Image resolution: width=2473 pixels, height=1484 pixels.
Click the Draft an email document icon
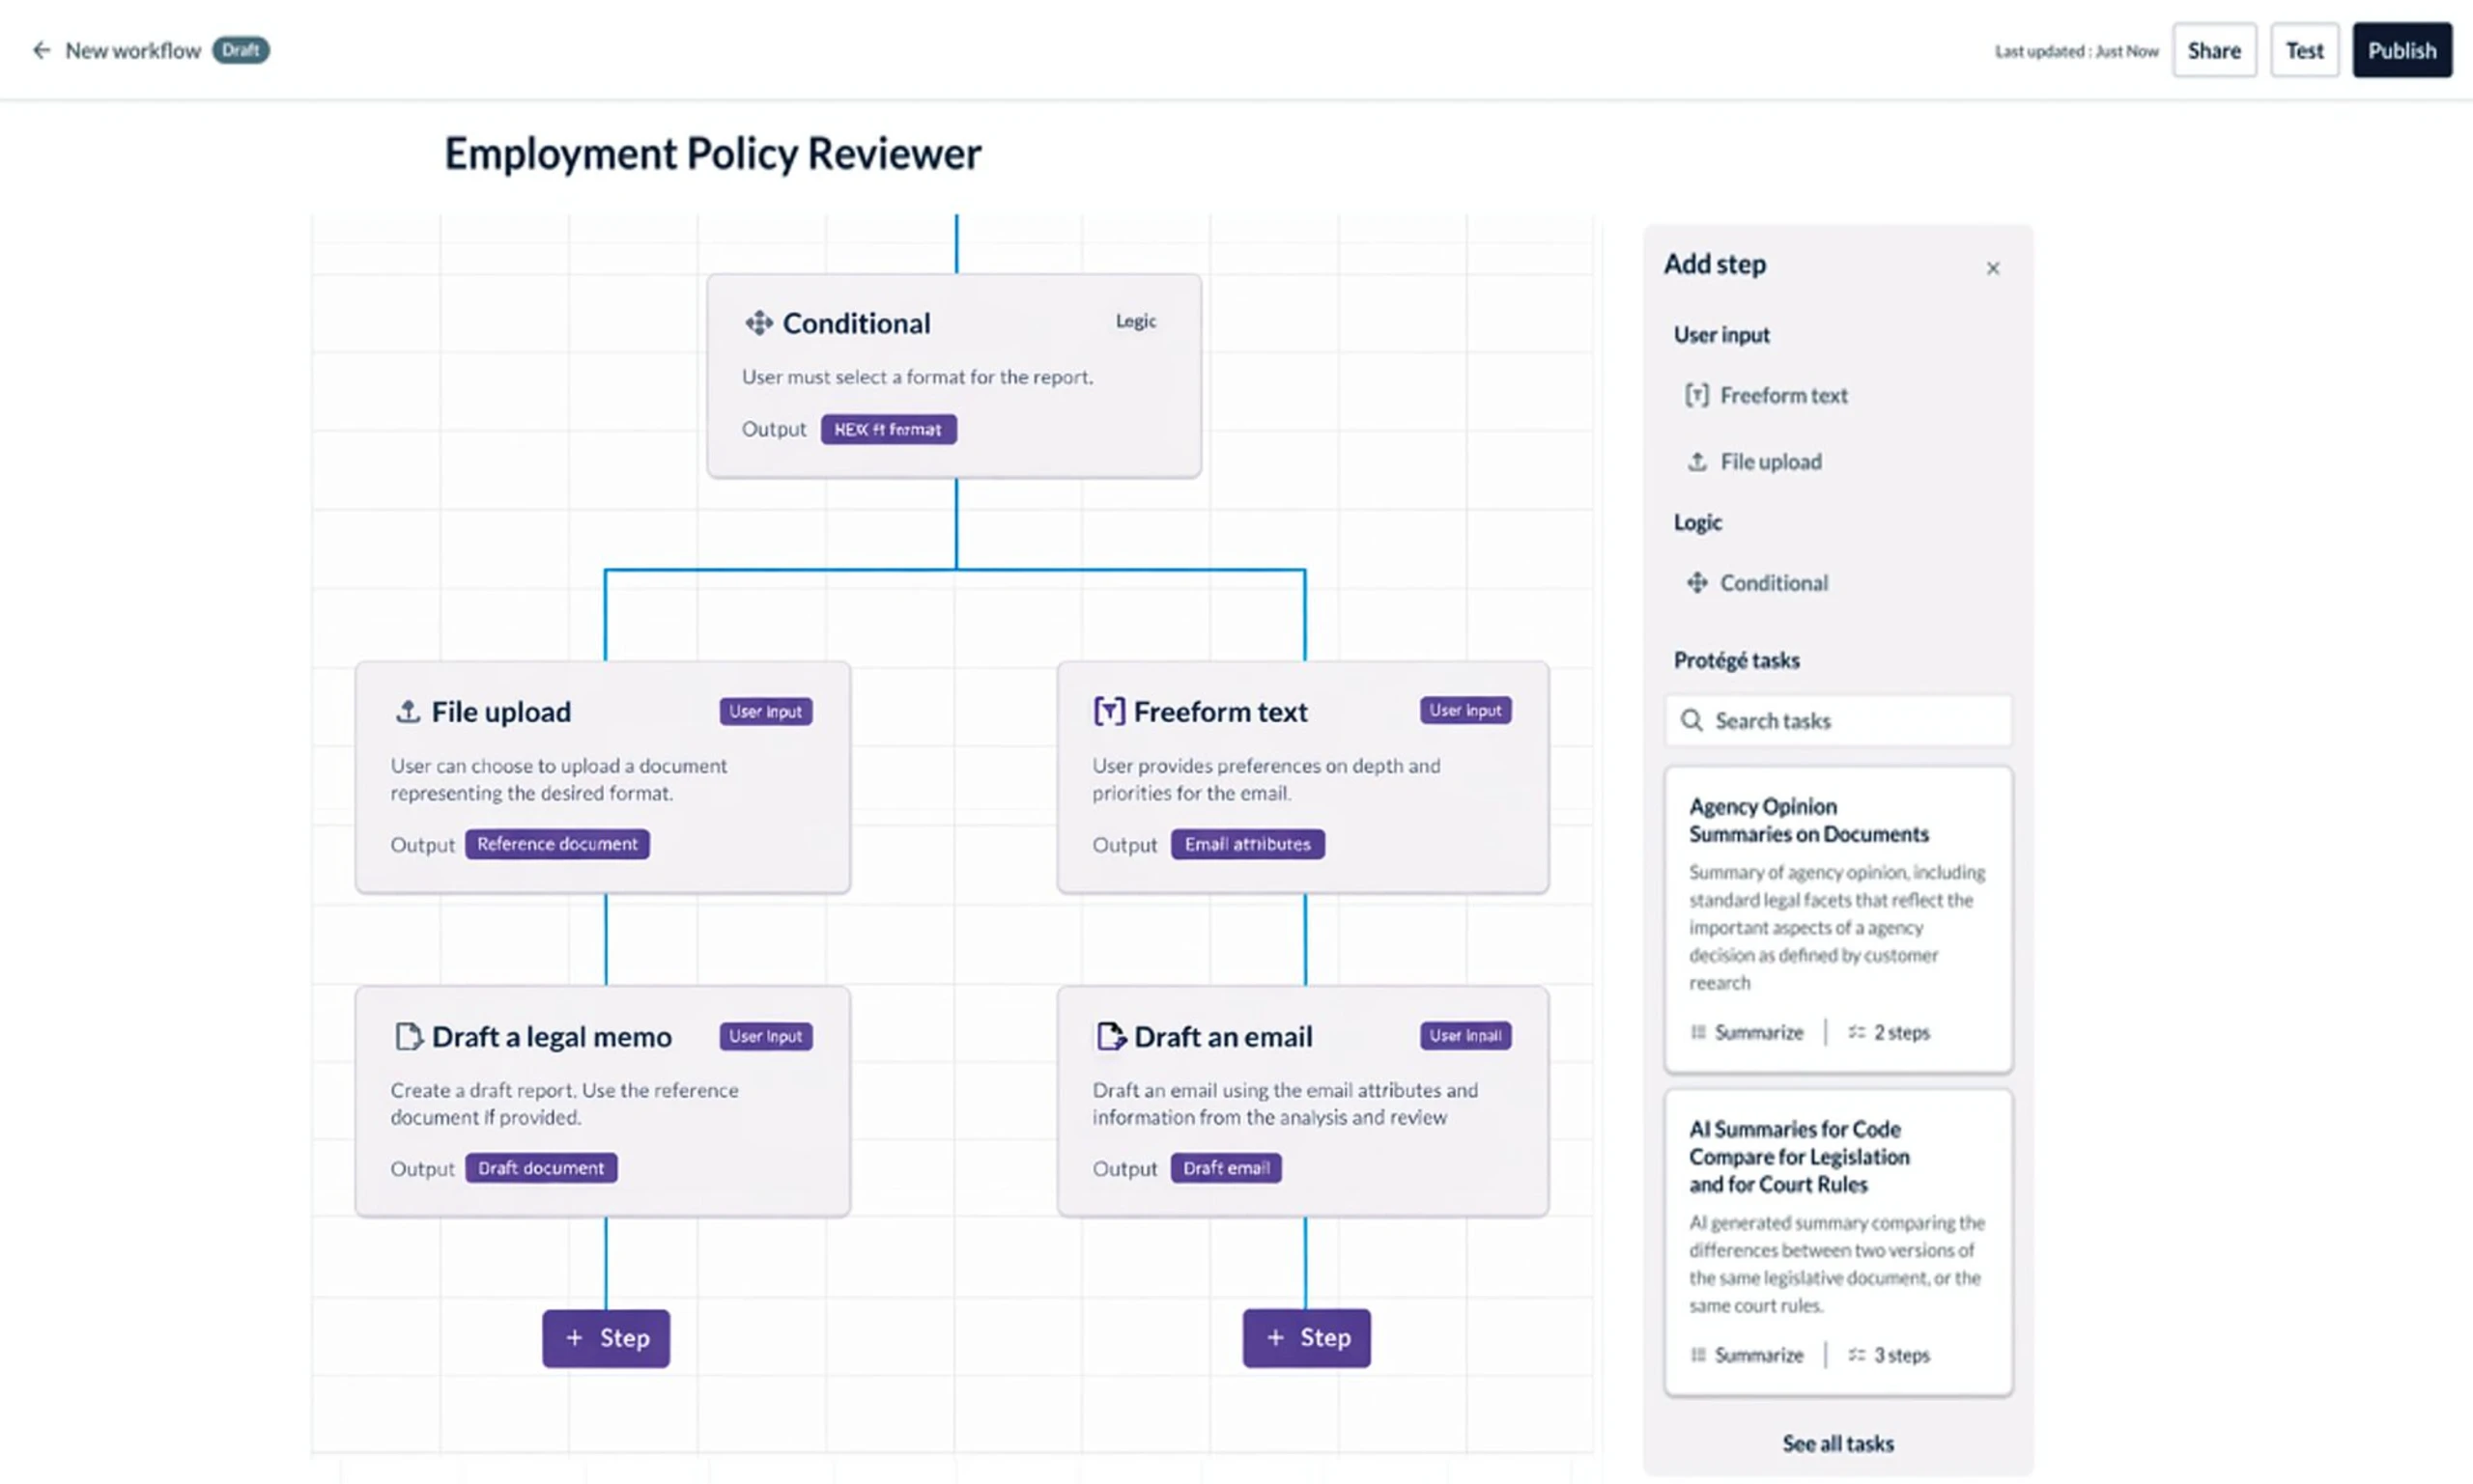click(x=1111, y=1036)
